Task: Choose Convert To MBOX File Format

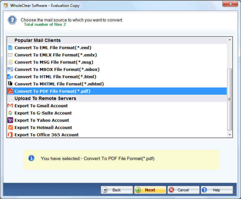Action: pos(117,69)
